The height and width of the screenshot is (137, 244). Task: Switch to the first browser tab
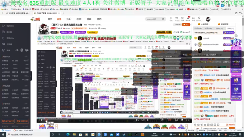pos(18,13)
